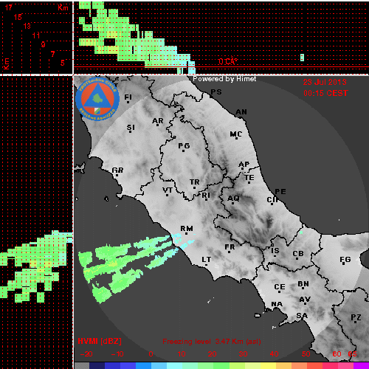Click the Freezing level 3.47 Km text
369x369 pixels.
click(212, 342)
